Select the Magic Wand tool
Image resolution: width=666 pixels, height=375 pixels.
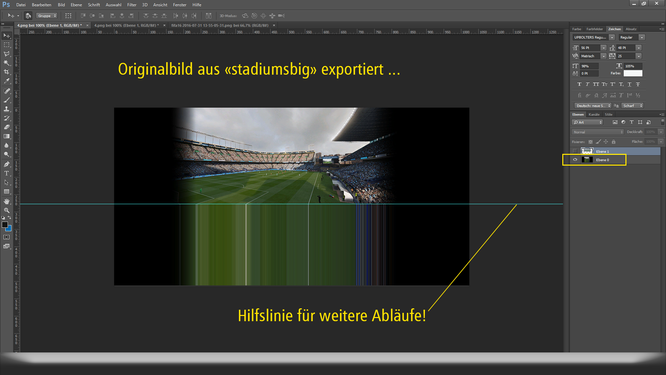[x=7, y=63]
